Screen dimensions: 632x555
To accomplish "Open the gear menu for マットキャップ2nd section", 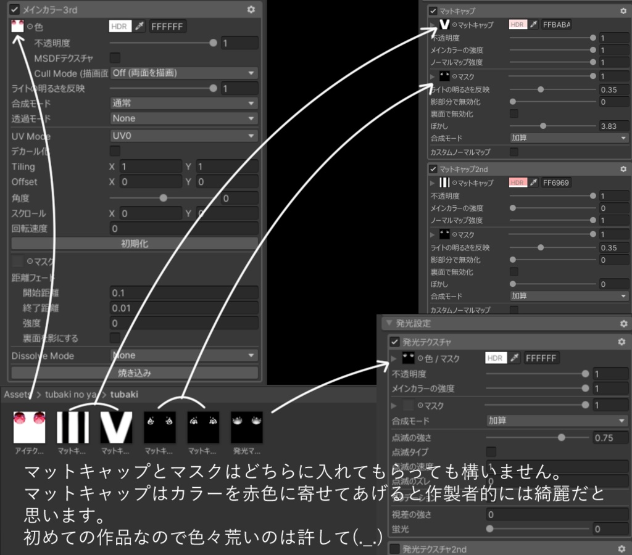I will (x=623, y=169).
